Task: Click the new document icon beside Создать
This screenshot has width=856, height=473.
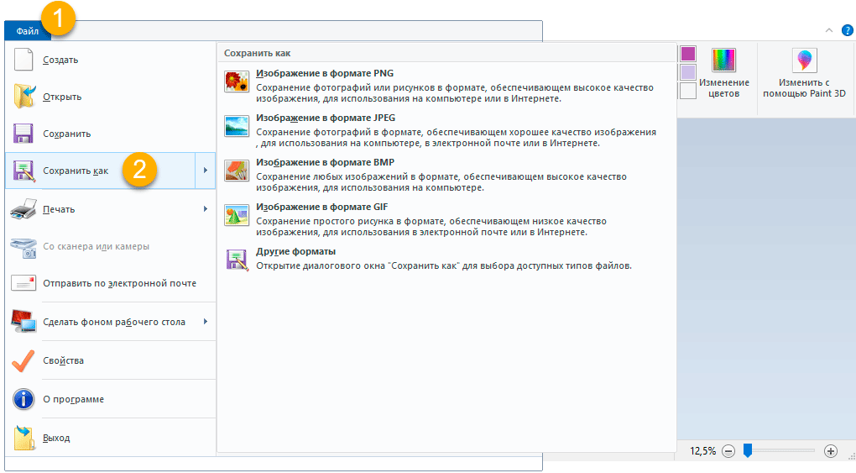Action: [x=23, y=60]
